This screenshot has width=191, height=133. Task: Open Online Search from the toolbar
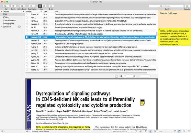22,6
